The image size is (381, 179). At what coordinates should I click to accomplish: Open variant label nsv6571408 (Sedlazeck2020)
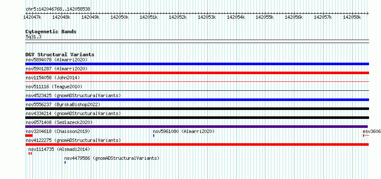[59, 122]
